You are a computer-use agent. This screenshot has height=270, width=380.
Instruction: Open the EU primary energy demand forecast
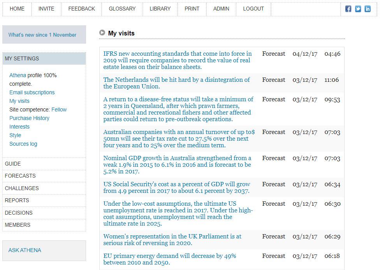click(x=170, y=259)
